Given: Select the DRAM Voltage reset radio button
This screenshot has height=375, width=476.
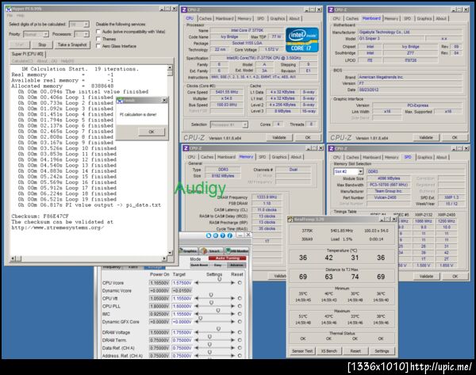Looking at the screenshot, I should pos(240,332).
